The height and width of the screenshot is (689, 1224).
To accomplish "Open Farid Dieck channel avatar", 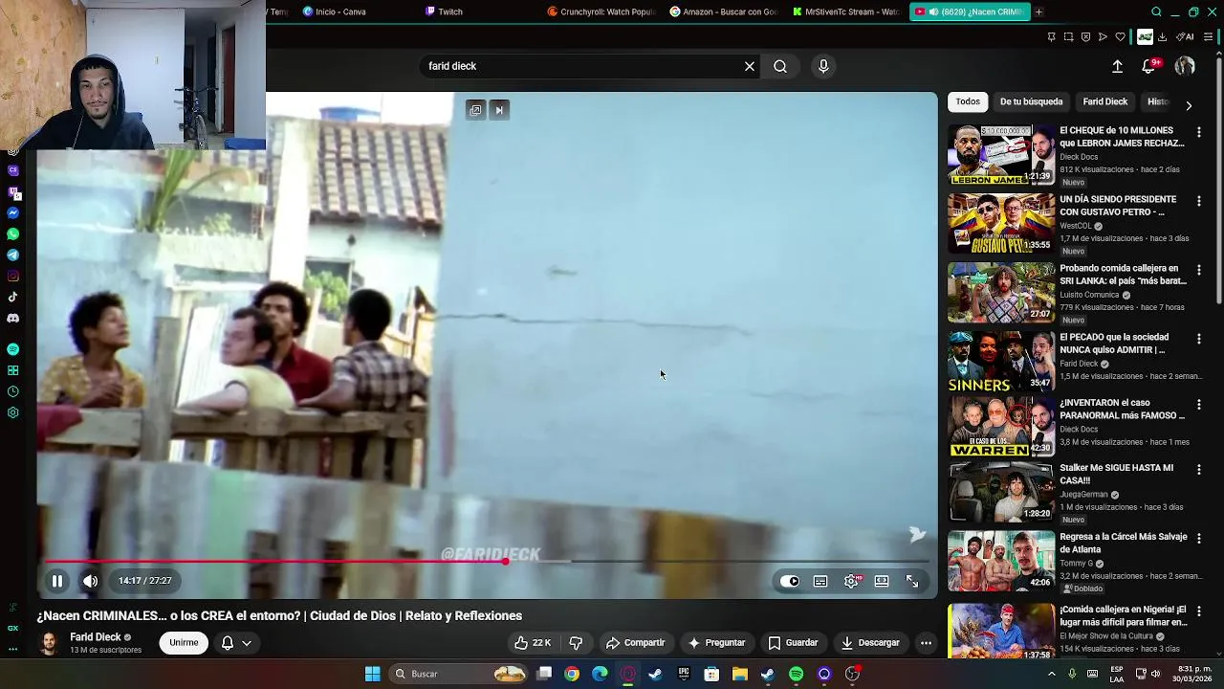I will [x=49, y=643].
